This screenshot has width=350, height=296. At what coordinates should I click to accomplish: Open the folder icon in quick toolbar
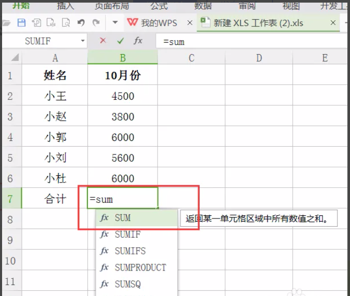pos(6,23)
